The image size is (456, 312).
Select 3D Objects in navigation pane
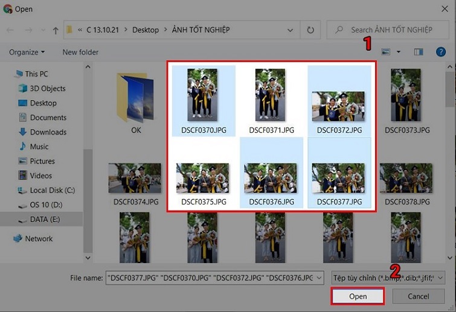tap(48, 89)
